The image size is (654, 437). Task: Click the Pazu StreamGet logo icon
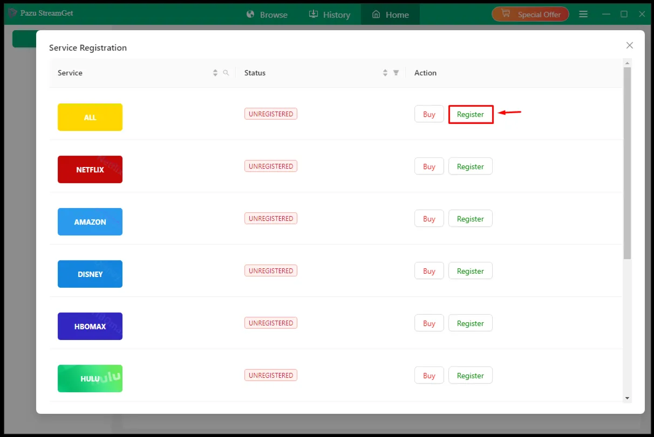click(12, 13)
